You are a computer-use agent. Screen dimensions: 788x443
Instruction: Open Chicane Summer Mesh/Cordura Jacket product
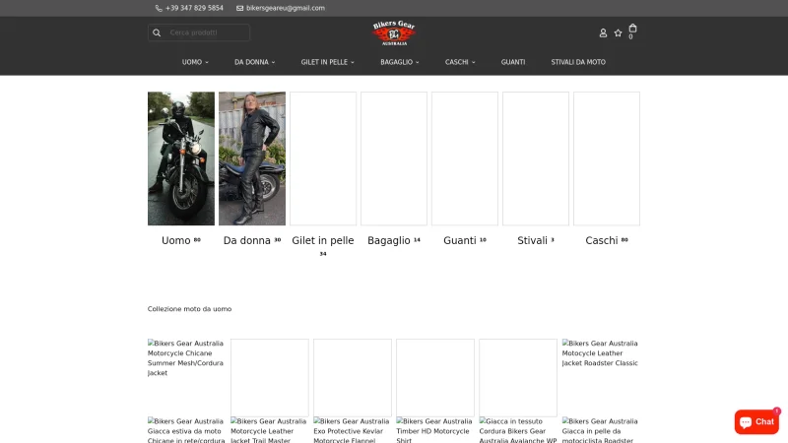(x=185, y=358)
